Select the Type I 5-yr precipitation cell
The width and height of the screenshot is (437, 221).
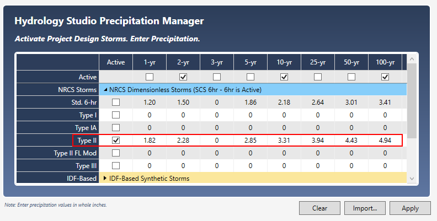coord(251,115)
